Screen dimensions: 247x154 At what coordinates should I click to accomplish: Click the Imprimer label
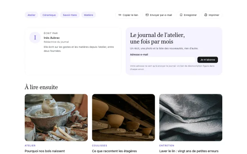coord(214,15)
